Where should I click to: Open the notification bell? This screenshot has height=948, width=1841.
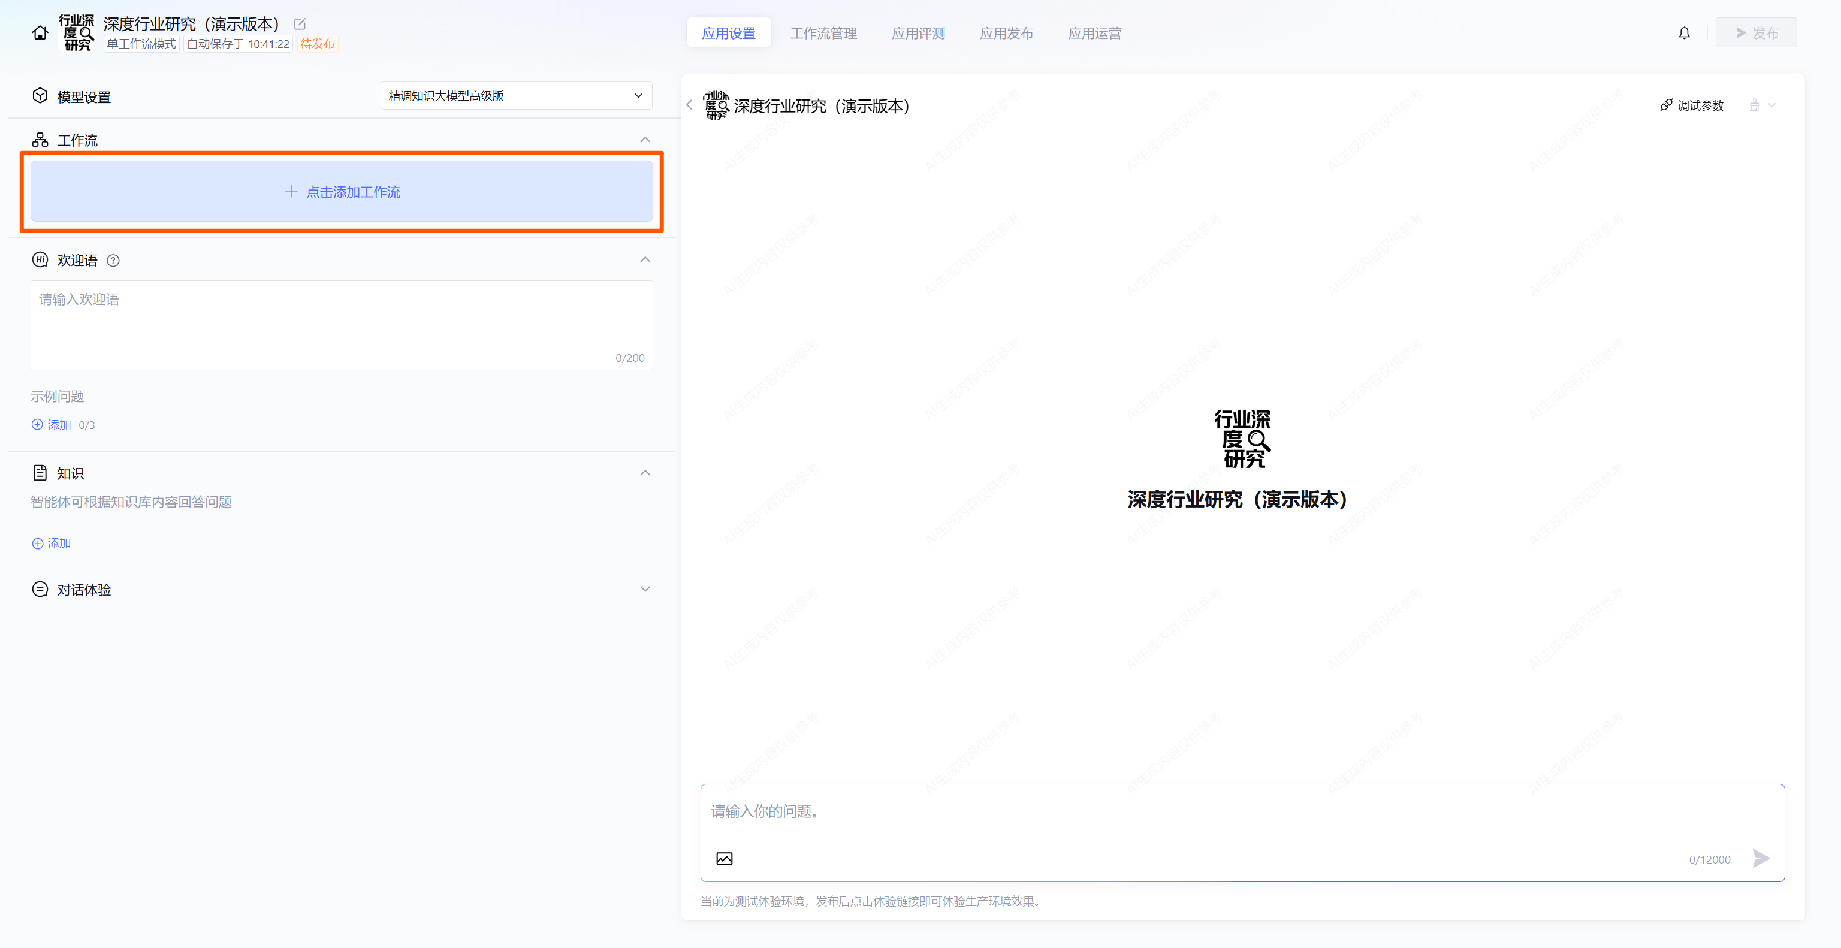click(x=1684, y=33)
